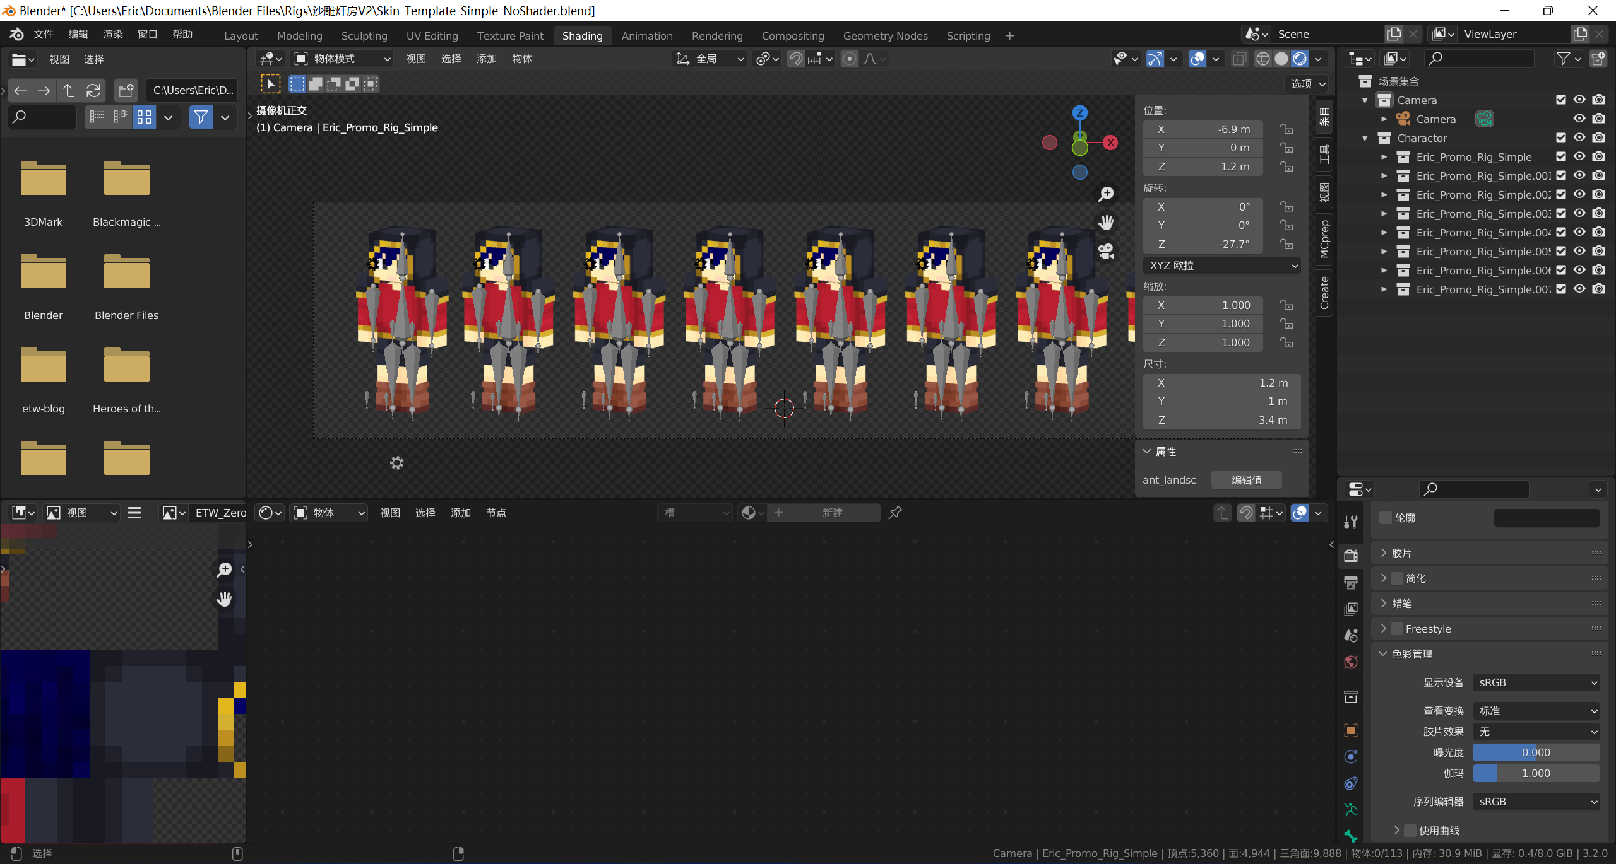Switch to solid viewport shading
Image resolution: width=1616 pixels, height=864 pixels.
coord(1281,59)
